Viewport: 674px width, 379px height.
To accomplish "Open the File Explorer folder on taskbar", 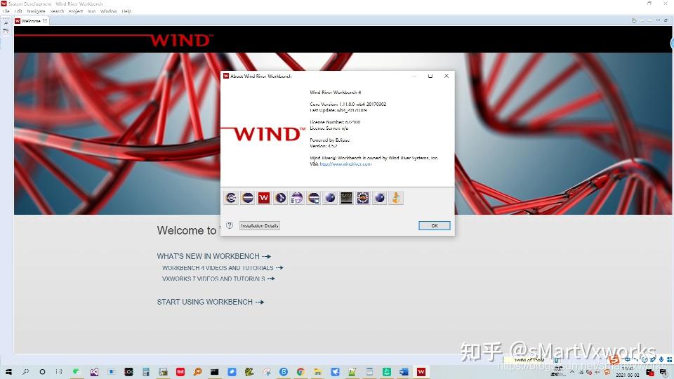I will [317, 372].
